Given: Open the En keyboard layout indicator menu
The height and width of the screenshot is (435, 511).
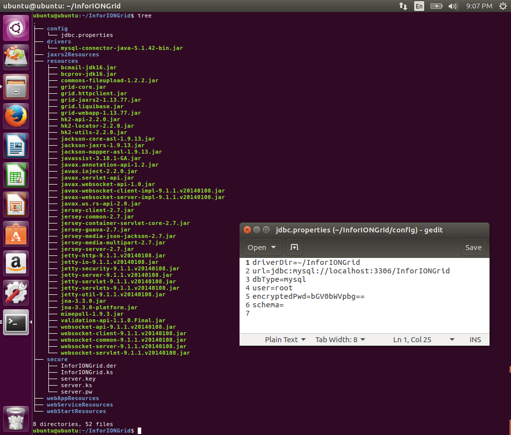Looking at the screenshot, I should click(419, 6).
